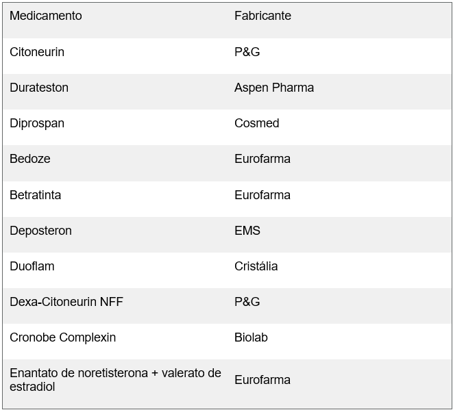Click the Cristália manufacturer cell
This screenshot has width=453, height=410.
point(256,266)
